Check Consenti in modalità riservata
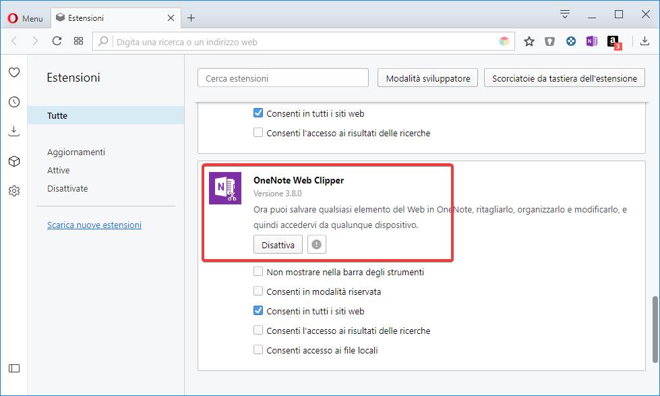 click(x=258, y=291)
